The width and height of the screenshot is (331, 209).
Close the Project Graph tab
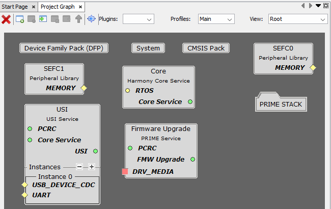[x=80, y=7]
